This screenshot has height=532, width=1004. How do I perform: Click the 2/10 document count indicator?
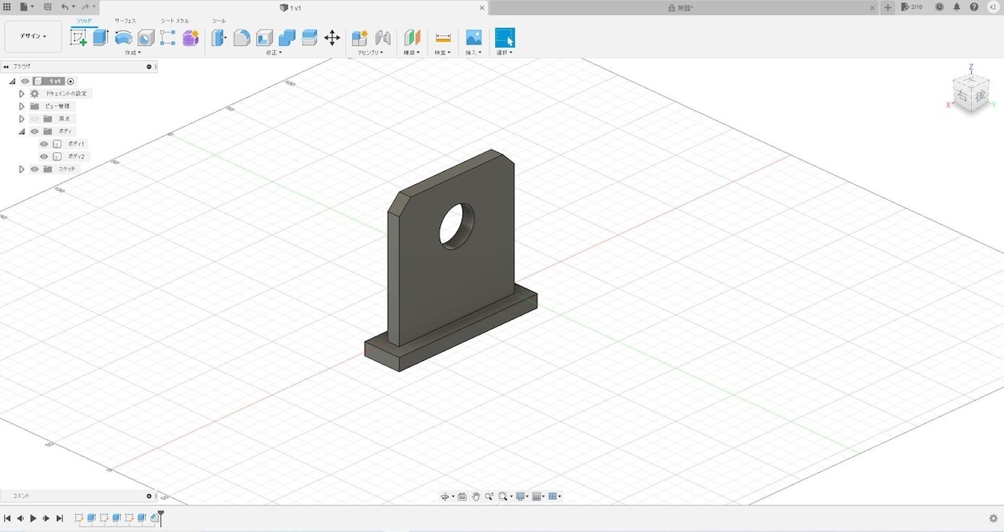tap(912, 7)
